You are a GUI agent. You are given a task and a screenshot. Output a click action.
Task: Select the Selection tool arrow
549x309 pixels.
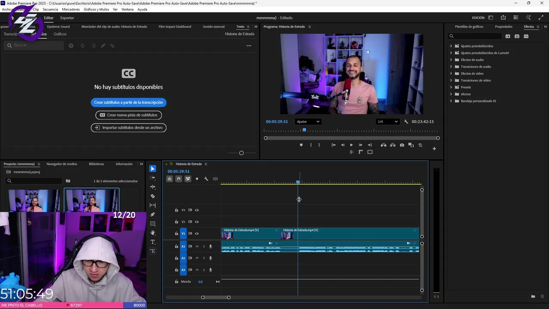point(153,169)
